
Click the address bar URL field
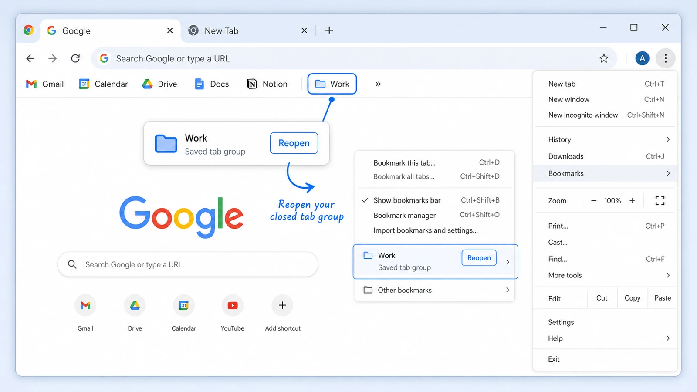354,58
